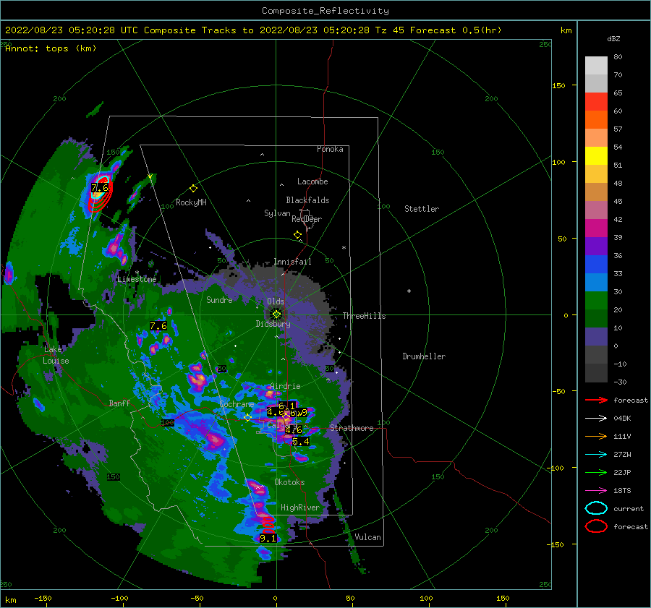Image resolution: width=651 pixels, height=608 pixels.
Task: Click the dBZ legend heading
Action: point(613,38)
